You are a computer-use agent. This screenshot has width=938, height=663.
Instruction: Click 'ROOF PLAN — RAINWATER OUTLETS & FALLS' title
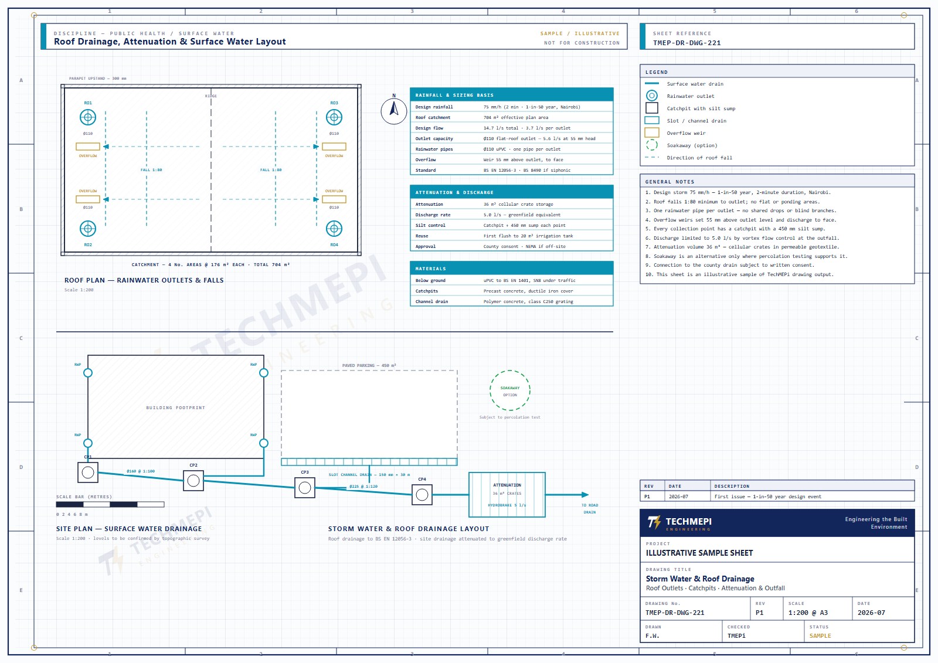pyautogui.click(x=144, y=280)
